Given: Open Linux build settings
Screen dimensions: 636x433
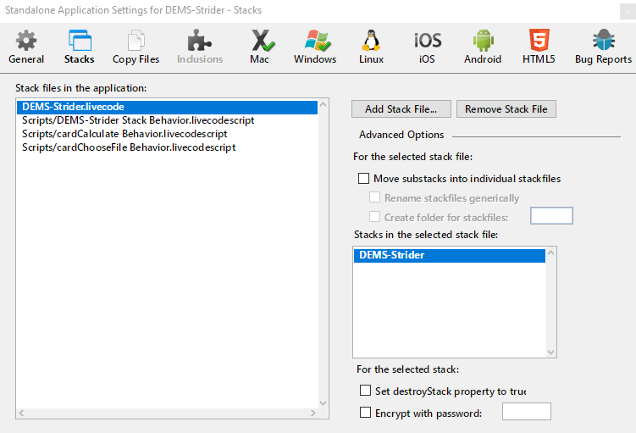Looking at the screenshot, I should [x=371, y=47].
